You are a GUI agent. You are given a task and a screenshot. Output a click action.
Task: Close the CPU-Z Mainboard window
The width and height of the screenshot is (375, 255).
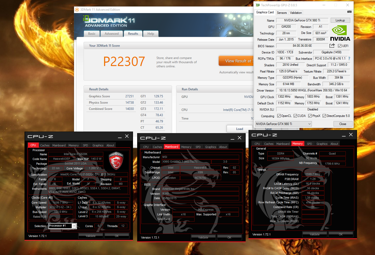[239, 138]
